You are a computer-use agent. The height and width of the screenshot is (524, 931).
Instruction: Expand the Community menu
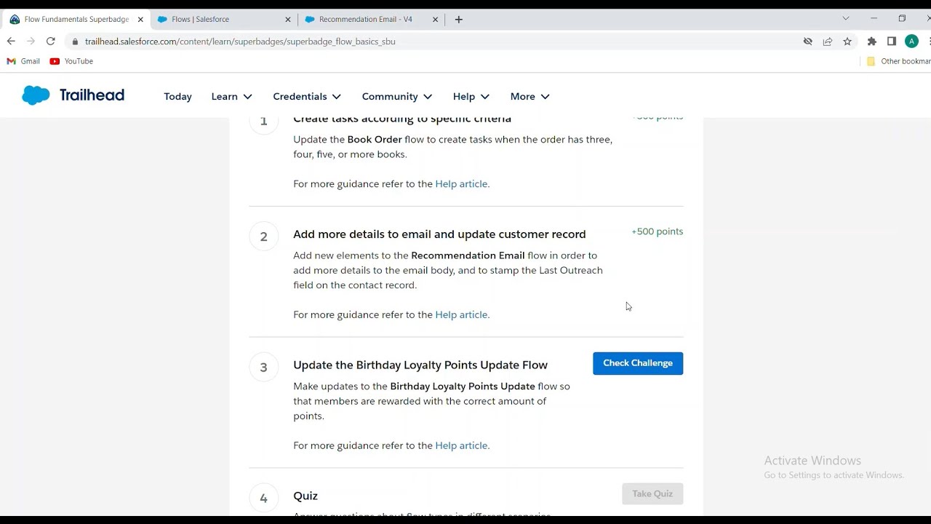point(397,96)
